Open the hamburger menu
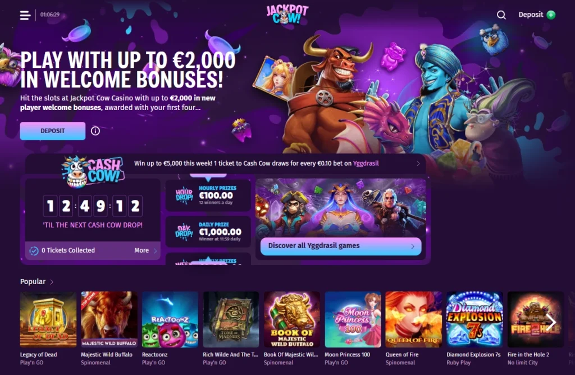575x375 pixels. (25, 15)
